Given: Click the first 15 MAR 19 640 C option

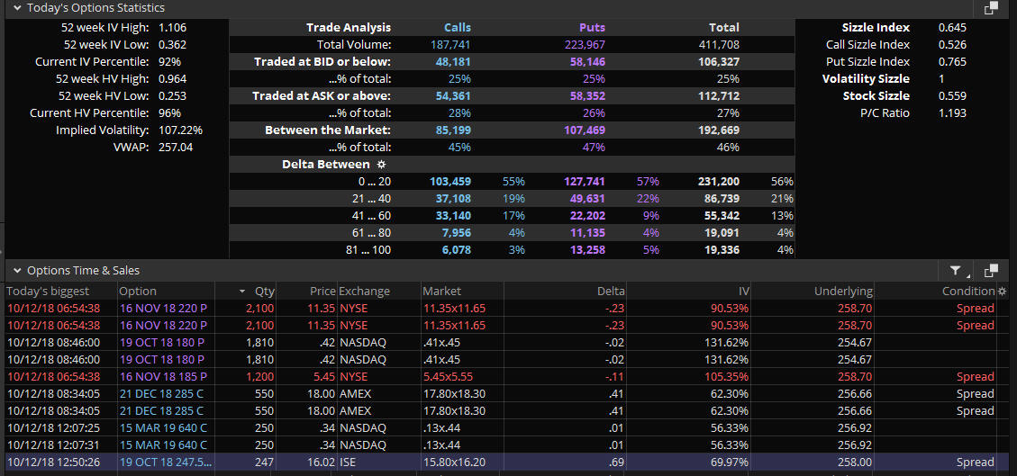Looking at the screenshot, I should pos(163,428).
